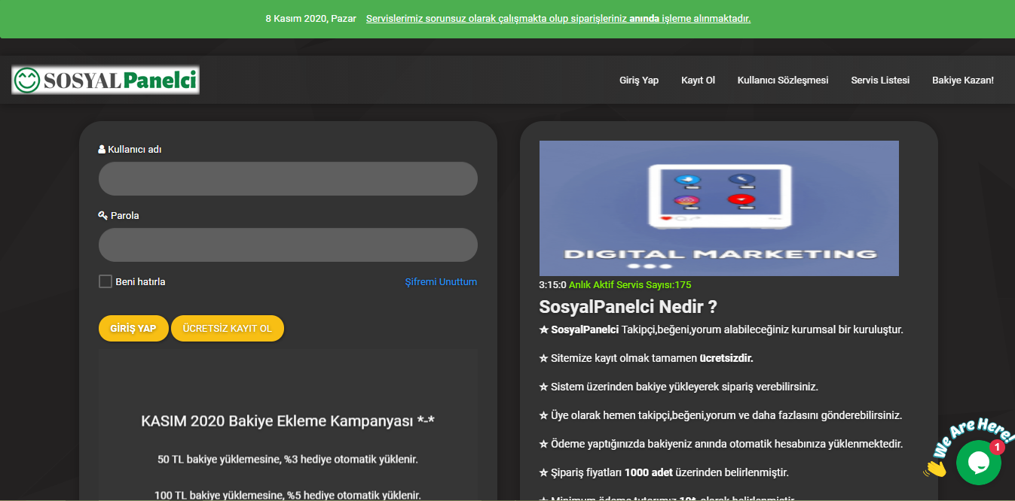Screen dimensions: 1015x501
Task: Focus the Parola password field
Action: (288, 245)
